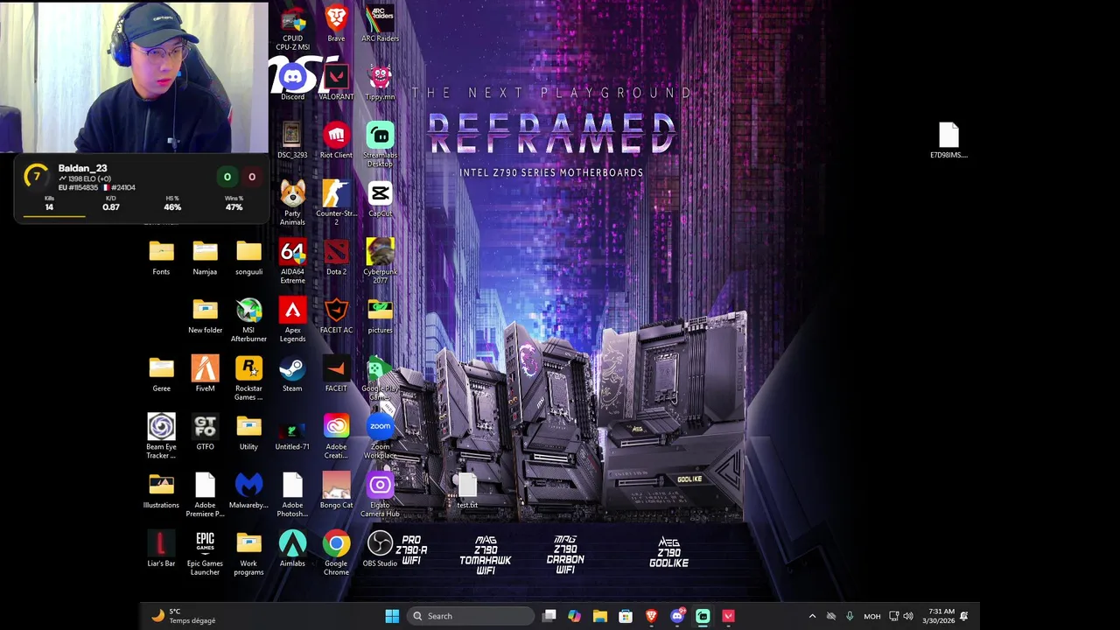Open the Adobe Creative Cloud desktop shortcut

336,437
